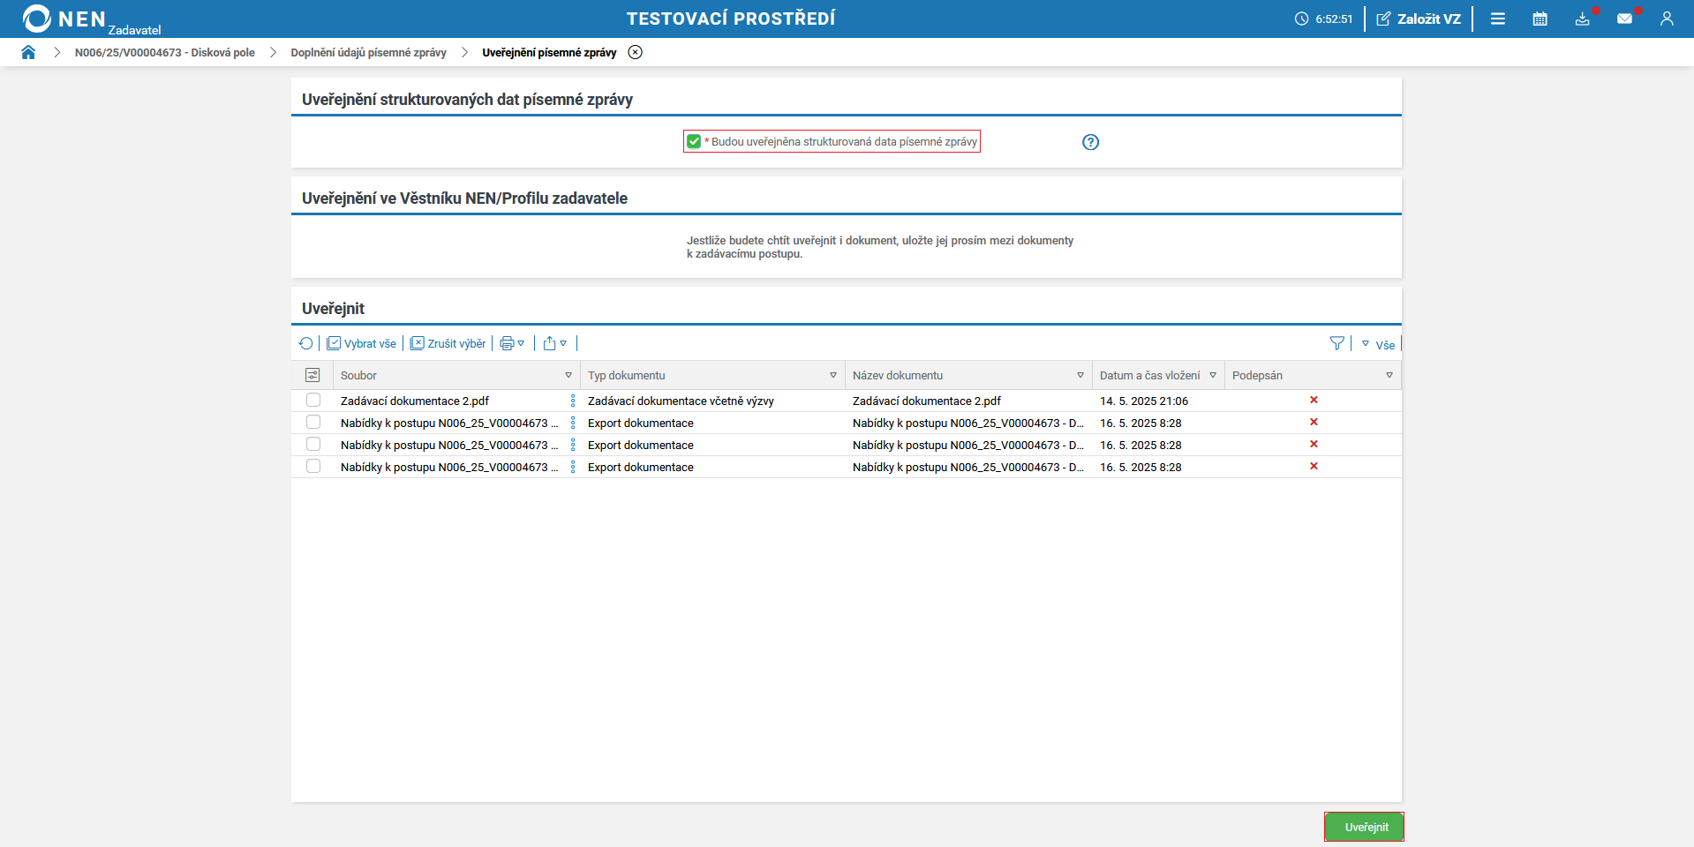Open help for structured data checkbox

[1091, 142]
